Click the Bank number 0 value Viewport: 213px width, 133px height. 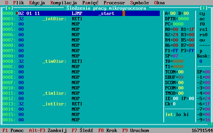(201, 61)
